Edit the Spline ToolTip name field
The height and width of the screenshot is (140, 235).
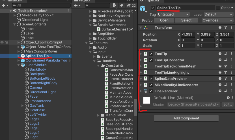tap(186, 8)
